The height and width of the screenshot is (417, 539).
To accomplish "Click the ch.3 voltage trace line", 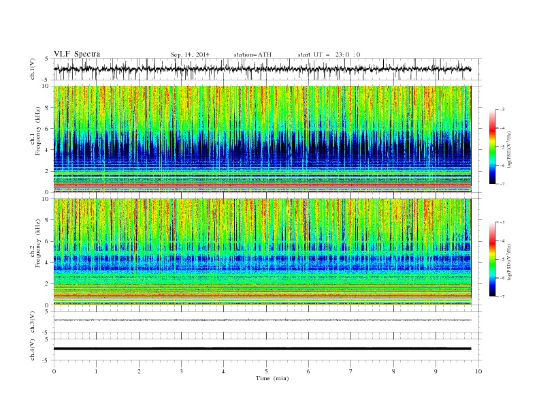I will pyautogui.click(x=262, y=320).
